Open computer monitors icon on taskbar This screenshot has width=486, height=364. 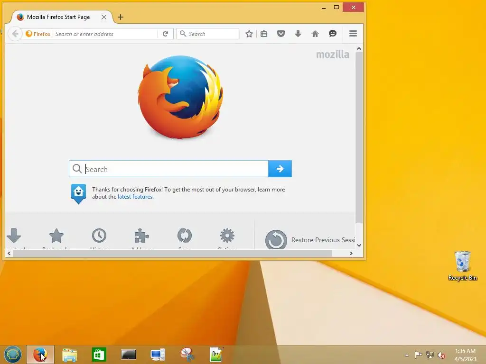point(158,355)
